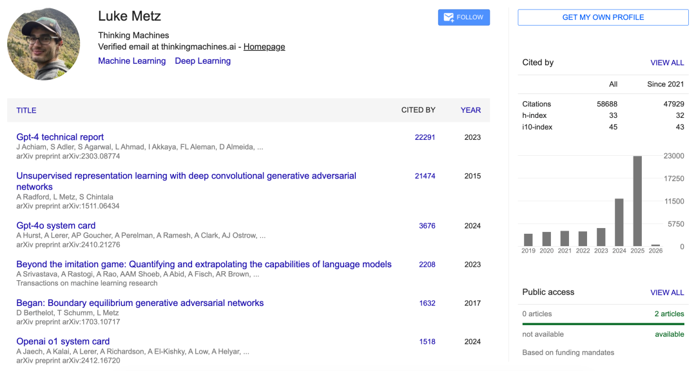Click the green public access progress bar
The image size is (696, 371).
click(x=603, y=324)
